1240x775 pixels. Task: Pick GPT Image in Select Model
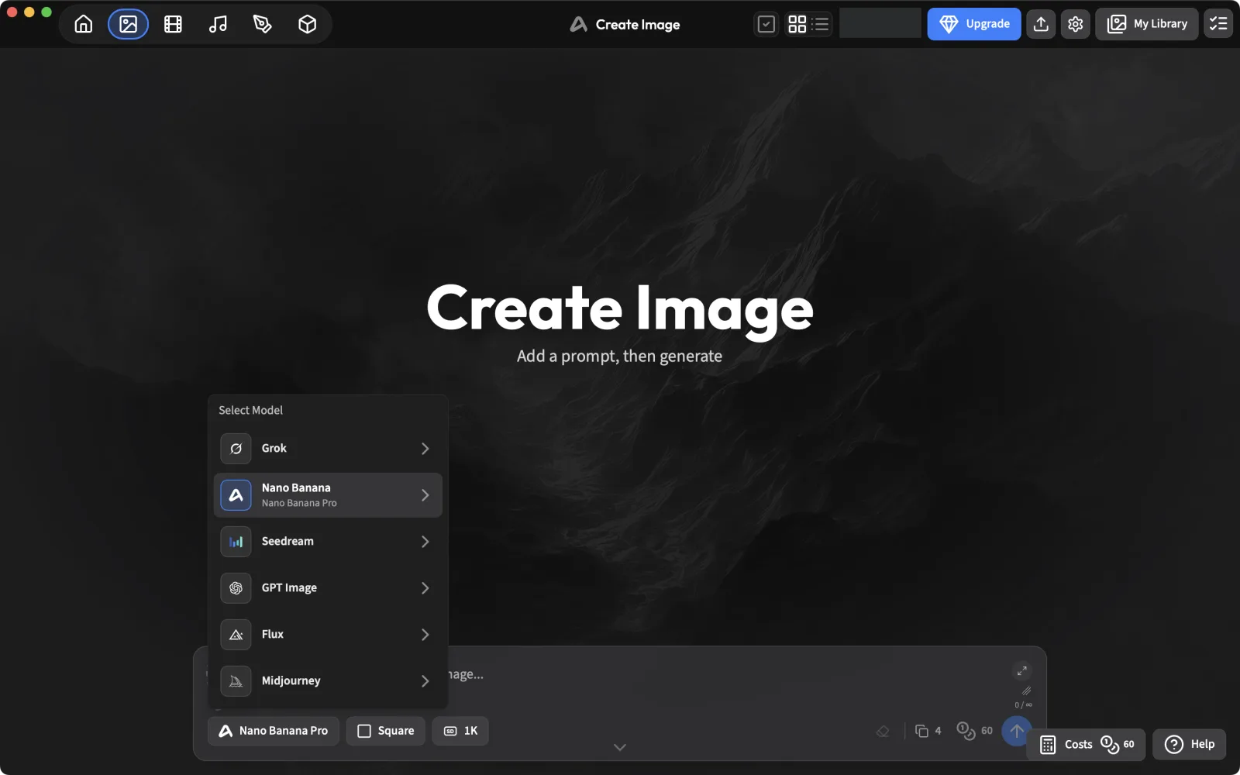pos(328,588)
